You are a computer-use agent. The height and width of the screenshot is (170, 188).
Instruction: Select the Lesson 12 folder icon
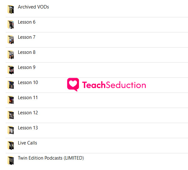[11, 115]
